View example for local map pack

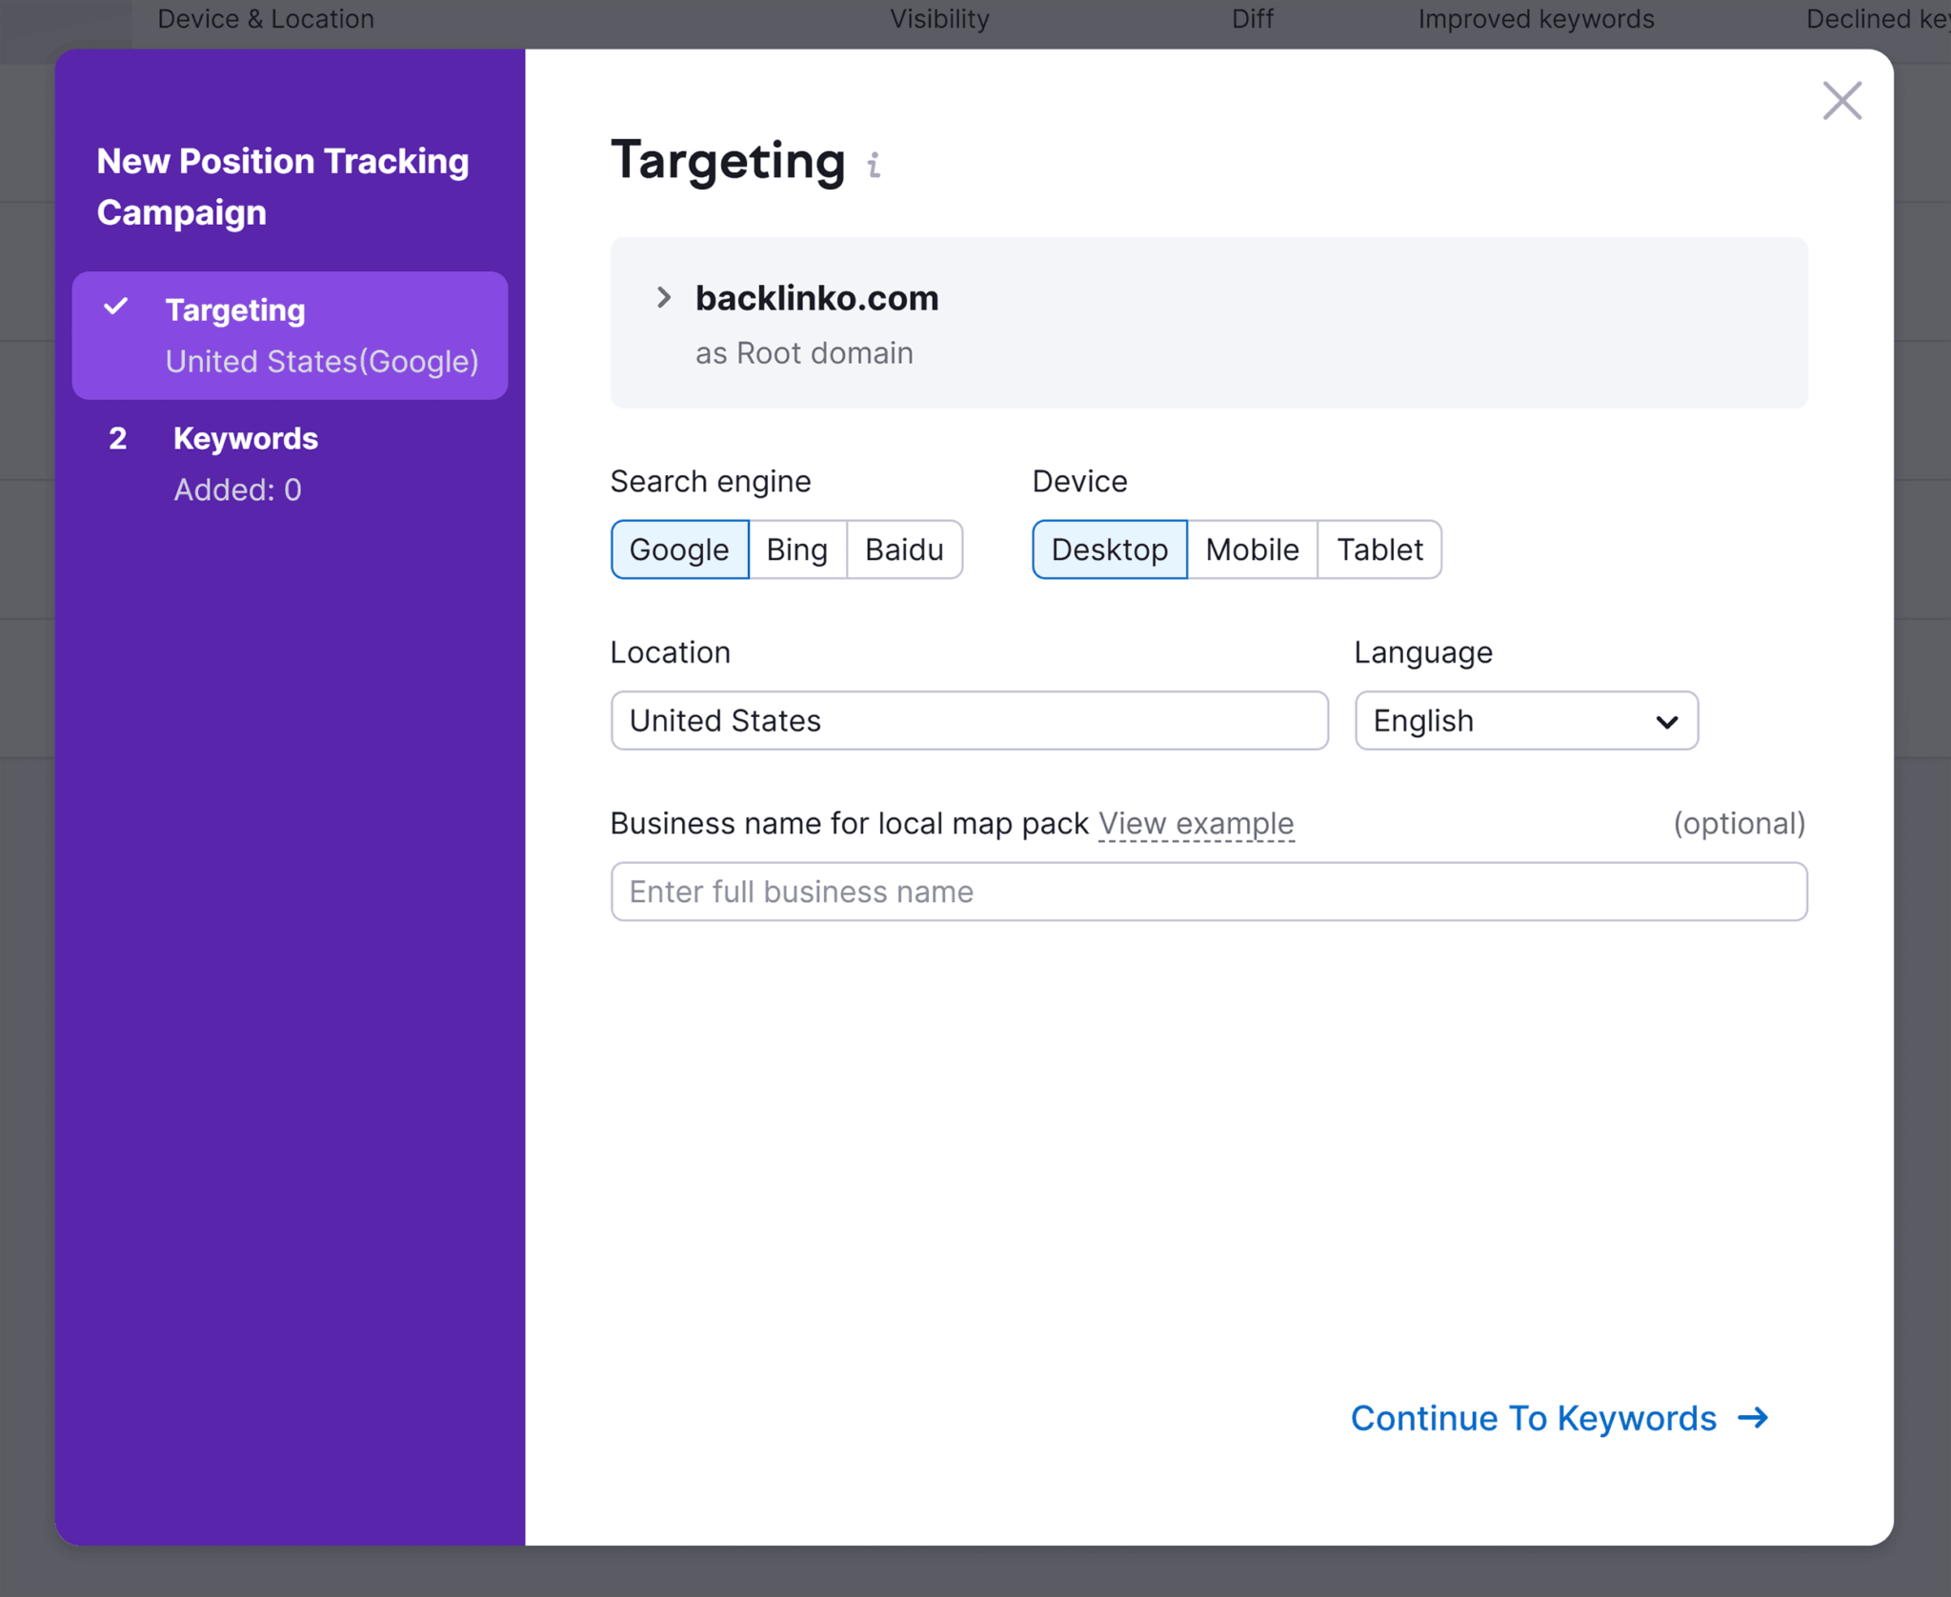click(1196, 825)
